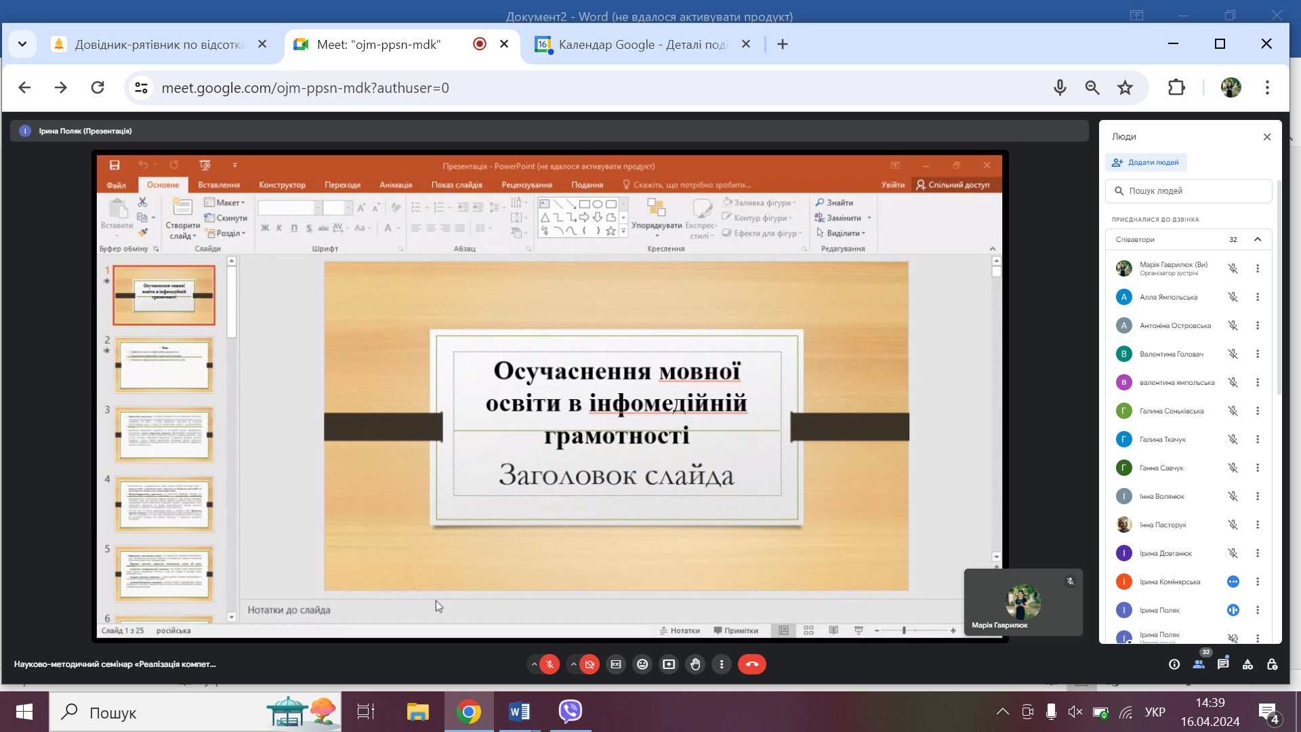Image resolution: width=1301 pixels, height=732 pixels.
Task: Click the Анімація tab in shared PowerPoint
Action: tap(396, 184)
